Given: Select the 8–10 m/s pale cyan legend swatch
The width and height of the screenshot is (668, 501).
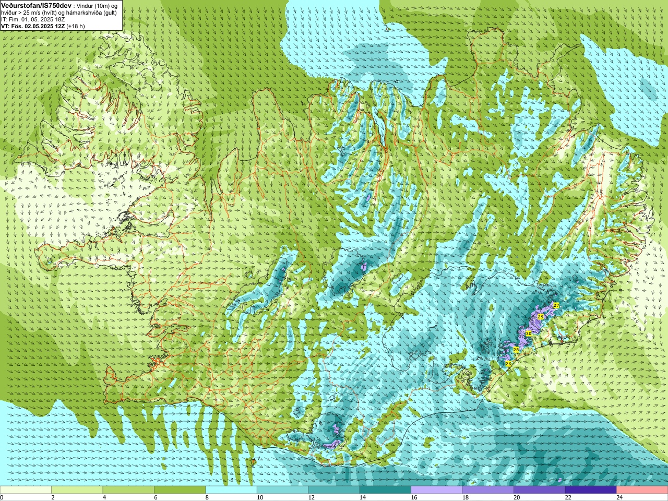Looking at the screenshot, I should (x=231, y=490).
